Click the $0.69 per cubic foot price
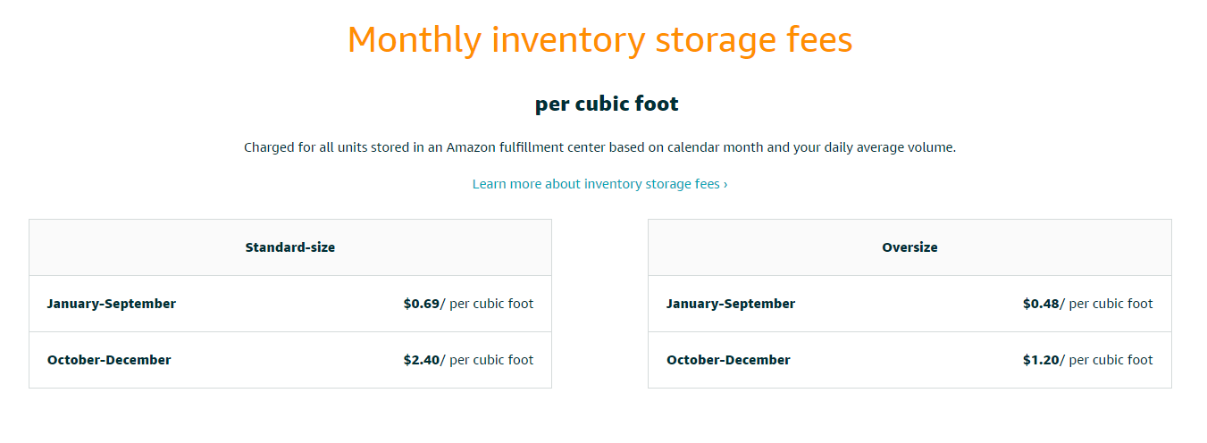This screenshot has width=1207, height=443. [468, 304]
